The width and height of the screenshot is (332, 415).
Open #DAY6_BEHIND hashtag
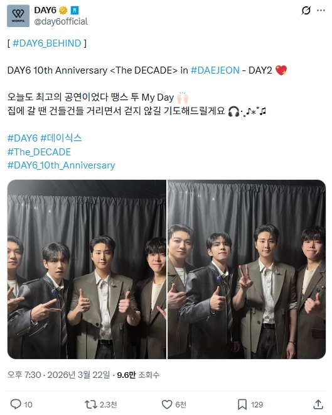click(46, 43)
